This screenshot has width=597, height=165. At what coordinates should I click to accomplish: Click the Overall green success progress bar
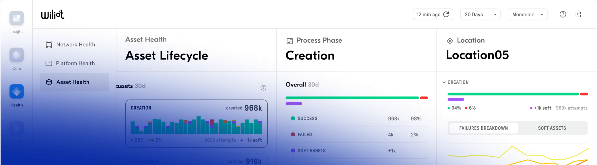click(x=352, y=98)
